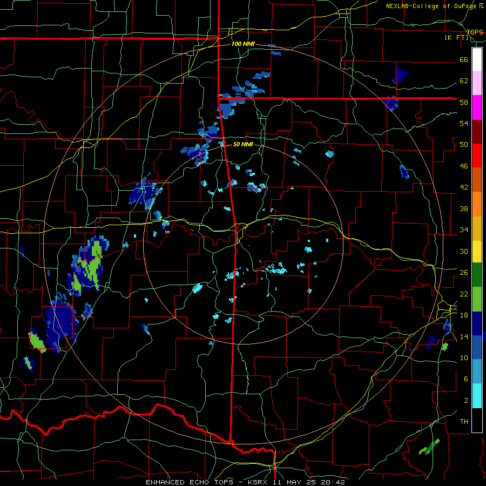Click the 22 legend value
The height and width of the screenshot is (486, 486).
pos(464,294)
